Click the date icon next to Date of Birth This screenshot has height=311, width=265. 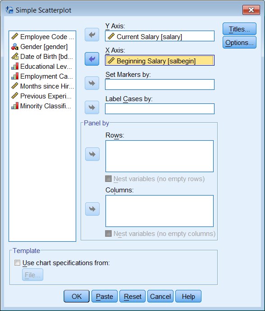[x=15, y=57]
